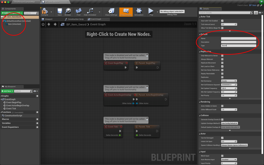
Task: Click the Compile toolbar icon
Action: (45, 12)
